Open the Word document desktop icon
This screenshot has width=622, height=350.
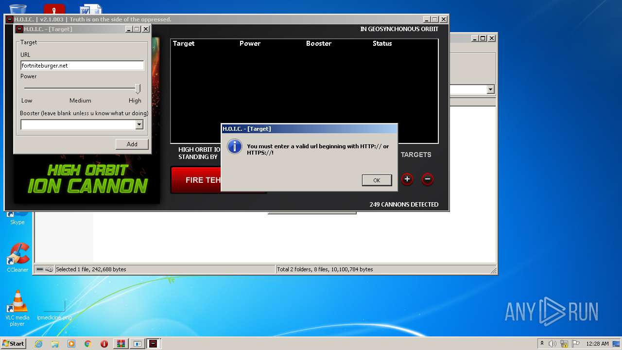(x=91, y=9)
